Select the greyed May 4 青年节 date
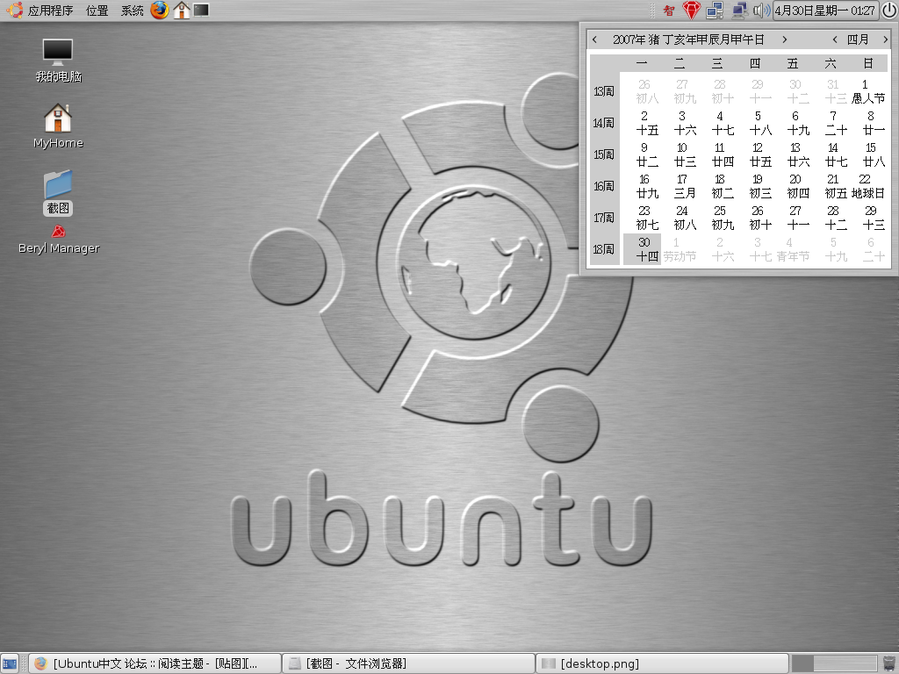Image resolution: width=899 pixels, height=674 pixels. click(793, 249)
